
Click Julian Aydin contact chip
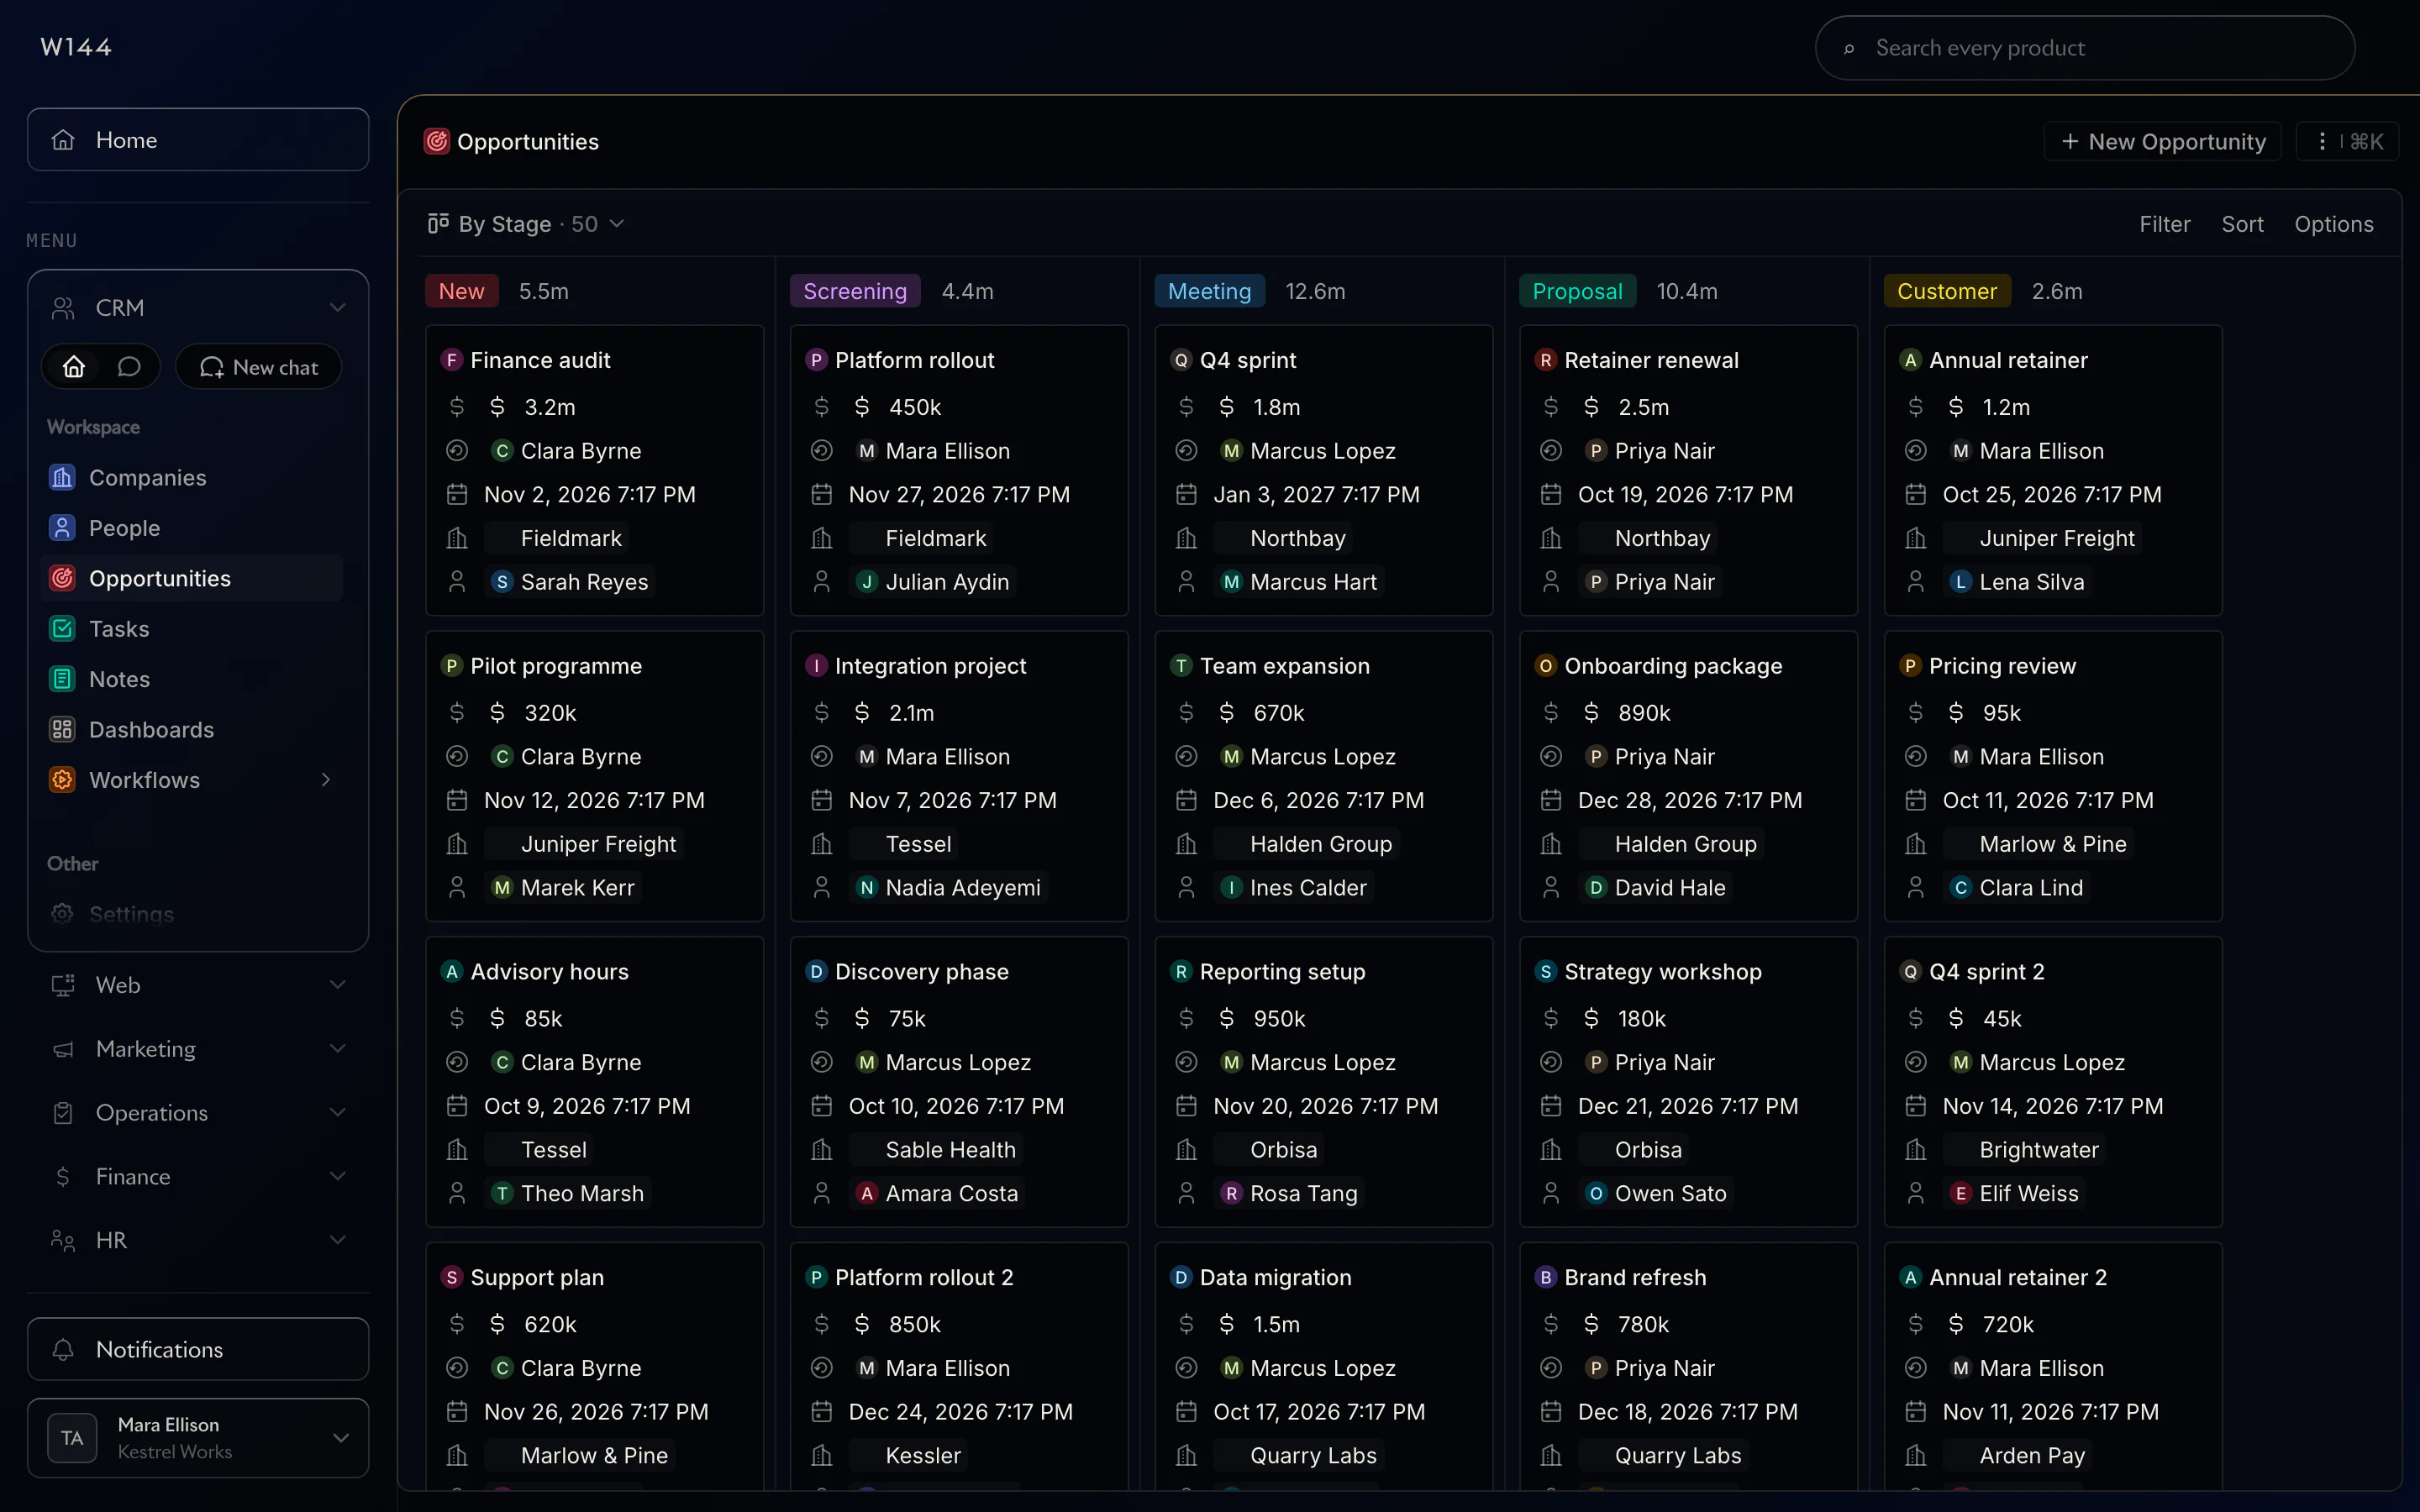(933, 582)
